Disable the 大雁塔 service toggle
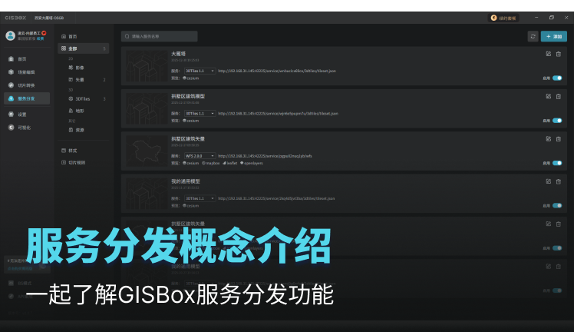 click(557, 78)
